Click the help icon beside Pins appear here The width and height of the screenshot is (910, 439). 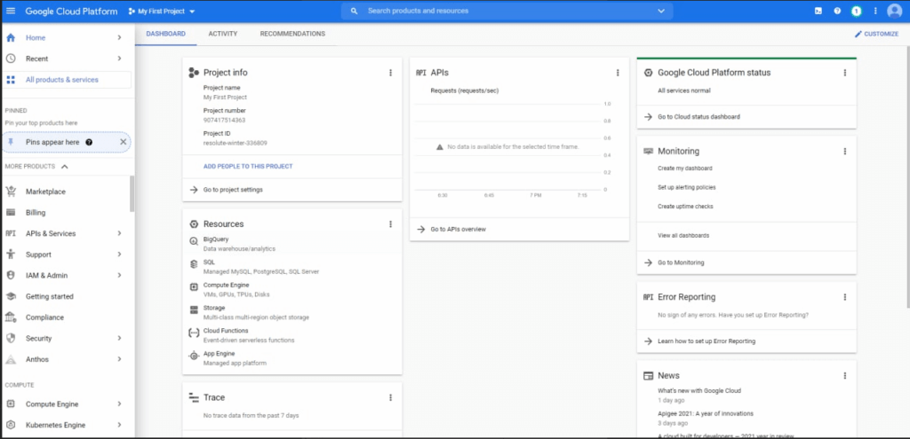coord(89,142)
